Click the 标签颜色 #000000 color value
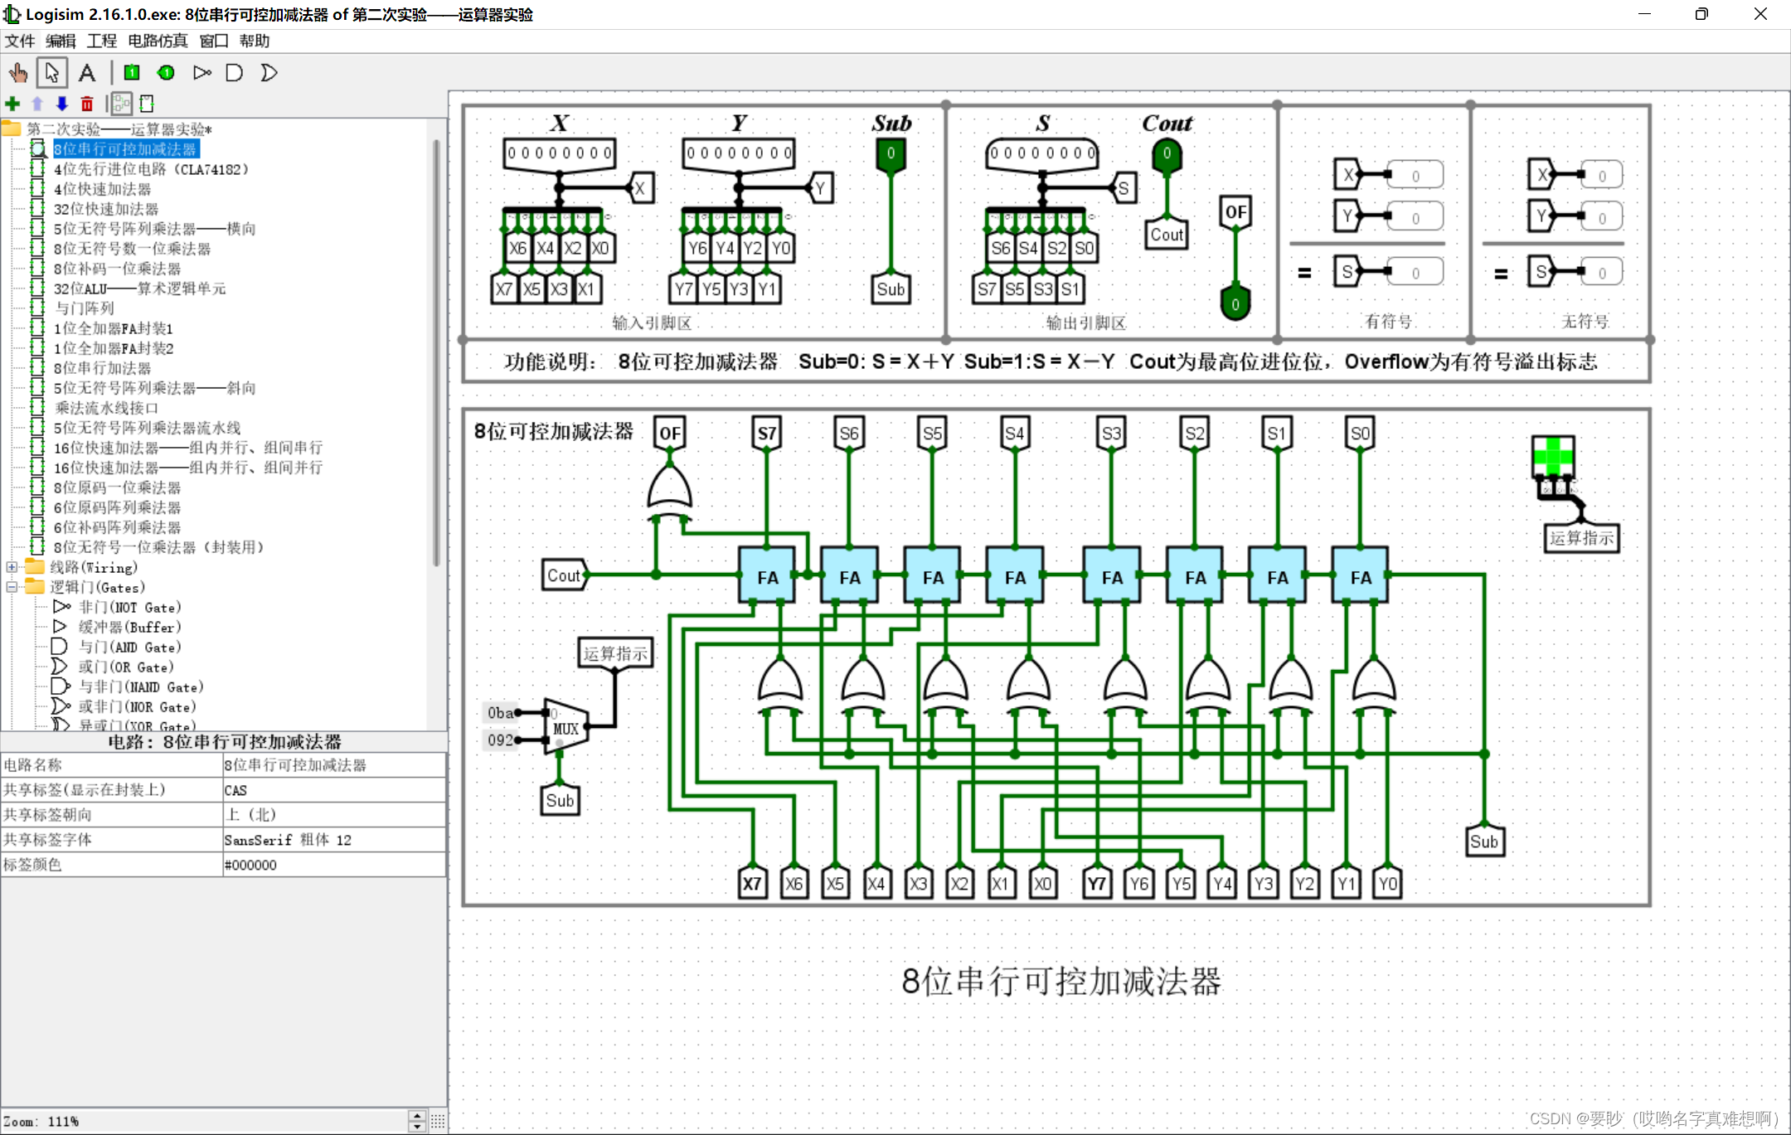The height and width of the screenshot is (1135, 1791). (x=333, y=865)
